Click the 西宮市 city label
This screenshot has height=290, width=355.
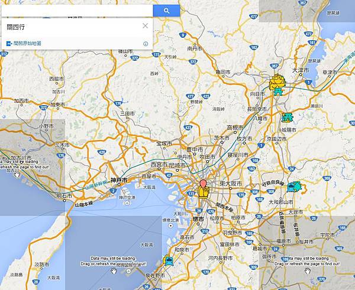pos(159,164)
